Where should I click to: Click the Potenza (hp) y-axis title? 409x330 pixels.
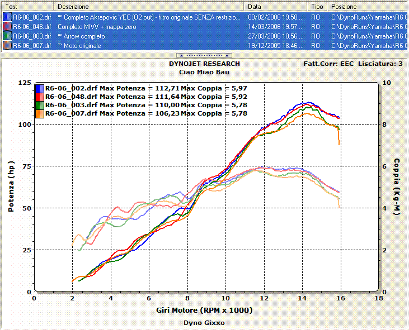[x=11, y=188]
